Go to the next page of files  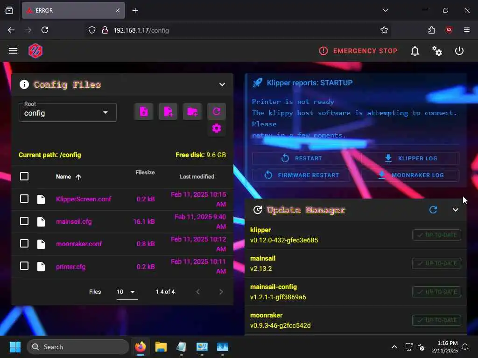[221, 292]
